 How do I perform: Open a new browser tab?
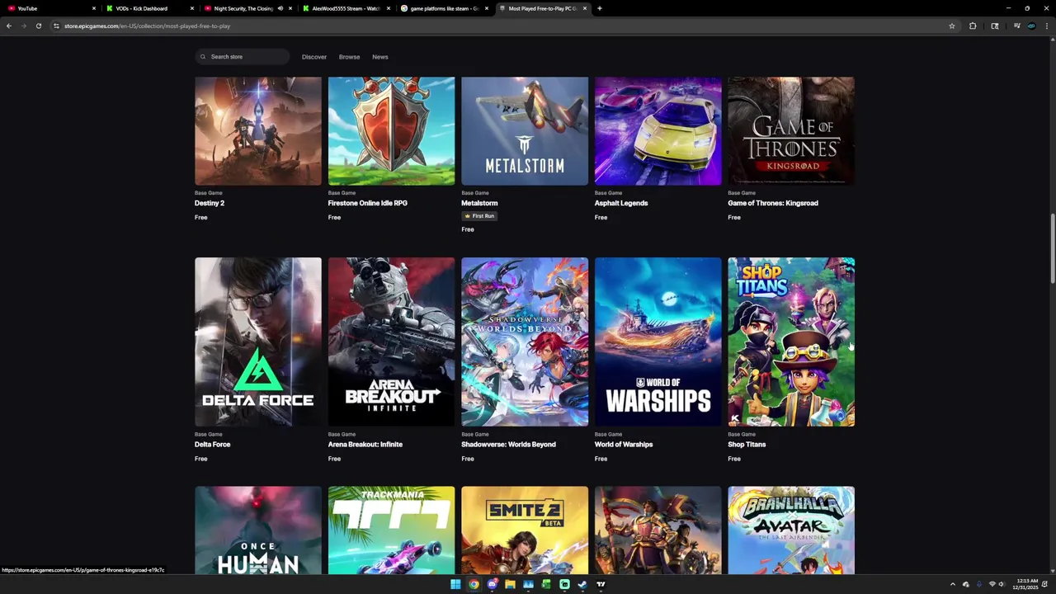600,8
